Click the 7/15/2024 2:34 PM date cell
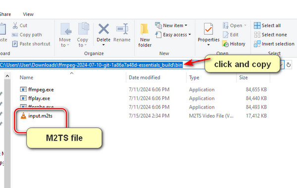Viewport: 297px width, 188px height. tap(149, 115)
